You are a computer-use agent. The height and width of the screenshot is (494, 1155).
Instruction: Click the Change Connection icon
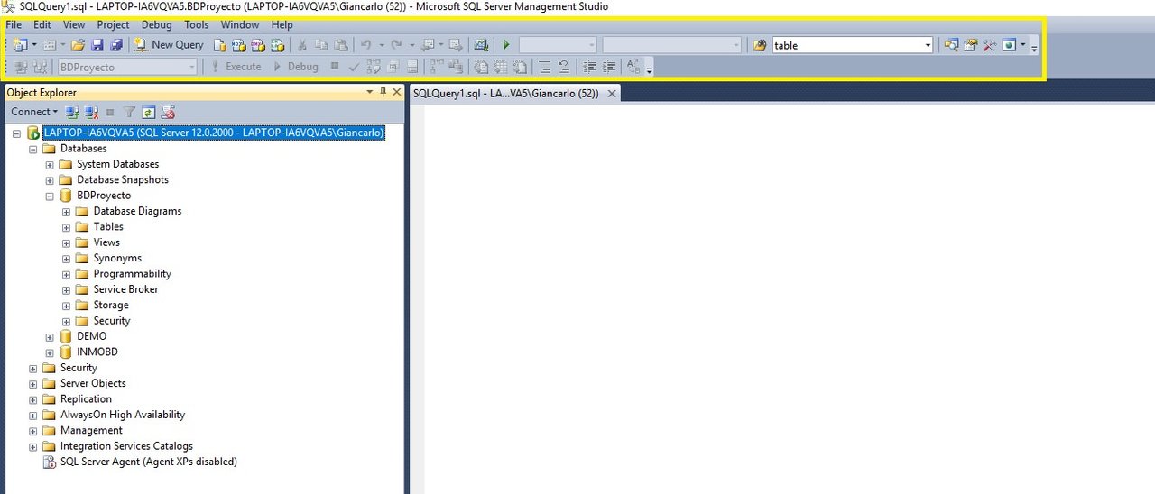[41, 67]
